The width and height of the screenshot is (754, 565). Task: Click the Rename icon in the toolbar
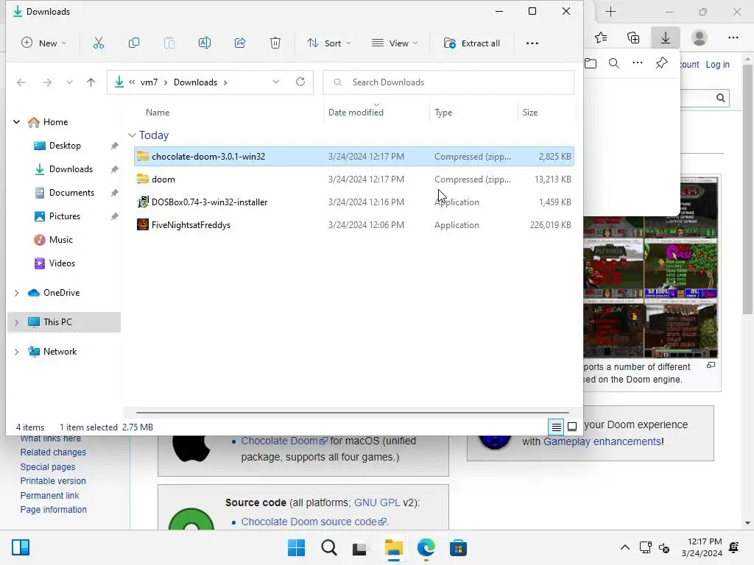(205, 43)
